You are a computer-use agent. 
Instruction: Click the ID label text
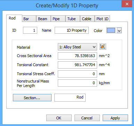[14, 30]
